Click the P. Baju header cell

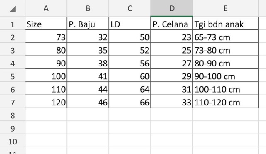click(88, 24)
